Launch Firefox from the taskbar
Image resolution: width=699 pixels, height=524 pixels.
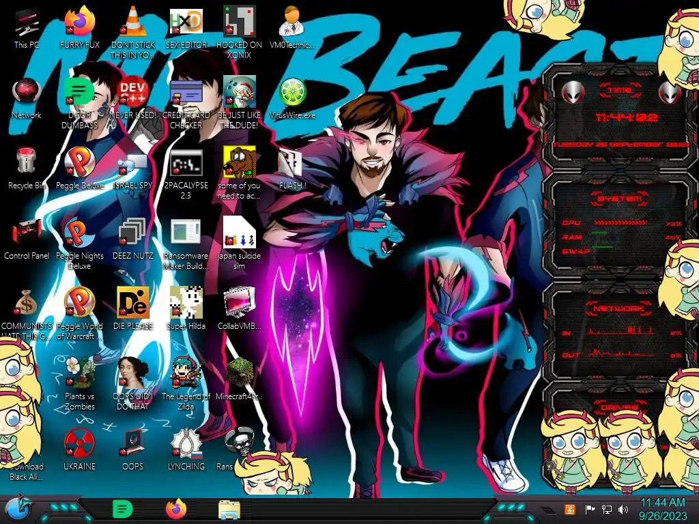(175, 509)
